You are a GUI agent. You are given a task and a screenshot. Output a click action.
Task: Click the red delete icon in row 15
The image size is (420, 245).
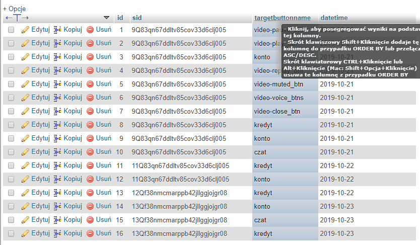point(90,220)
